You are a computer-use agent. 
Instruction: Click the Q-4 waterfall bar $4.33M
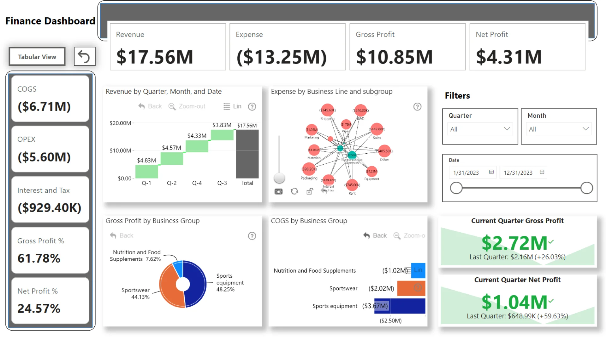pyautogui.click(x=197, y=146)
